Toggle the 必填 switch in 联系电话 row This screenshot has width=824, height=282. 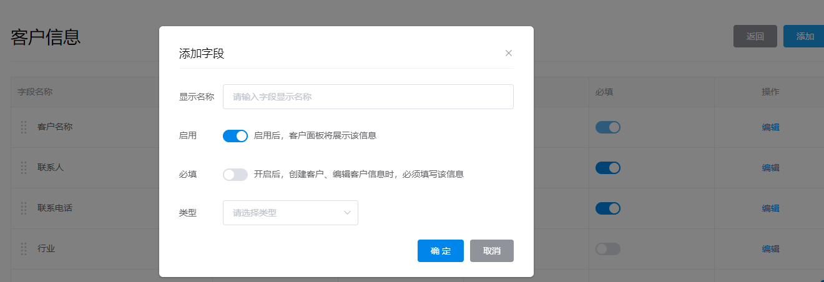(x=608, y=208)
